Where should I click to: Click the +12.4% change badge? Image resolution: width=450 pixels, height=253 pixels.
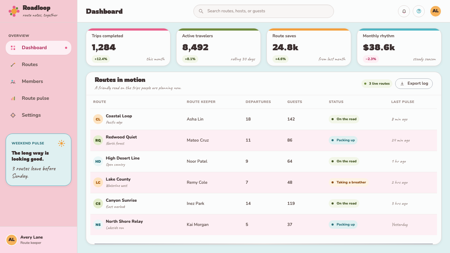coord(101,59)
